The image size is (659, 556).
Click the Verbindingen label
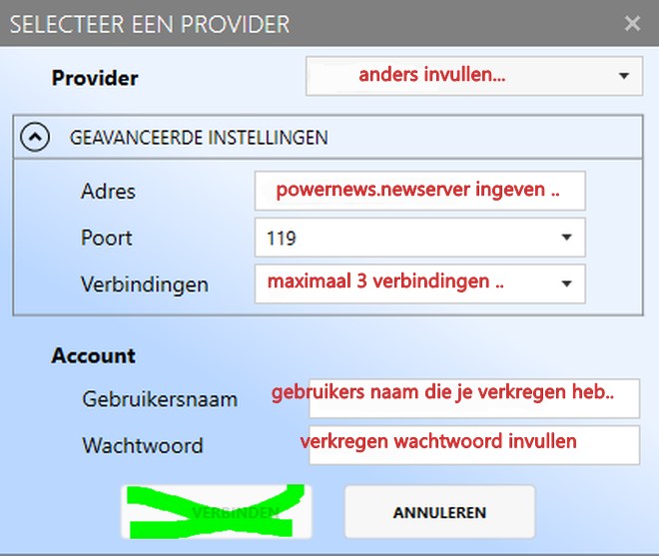click(x=145, y=284)
